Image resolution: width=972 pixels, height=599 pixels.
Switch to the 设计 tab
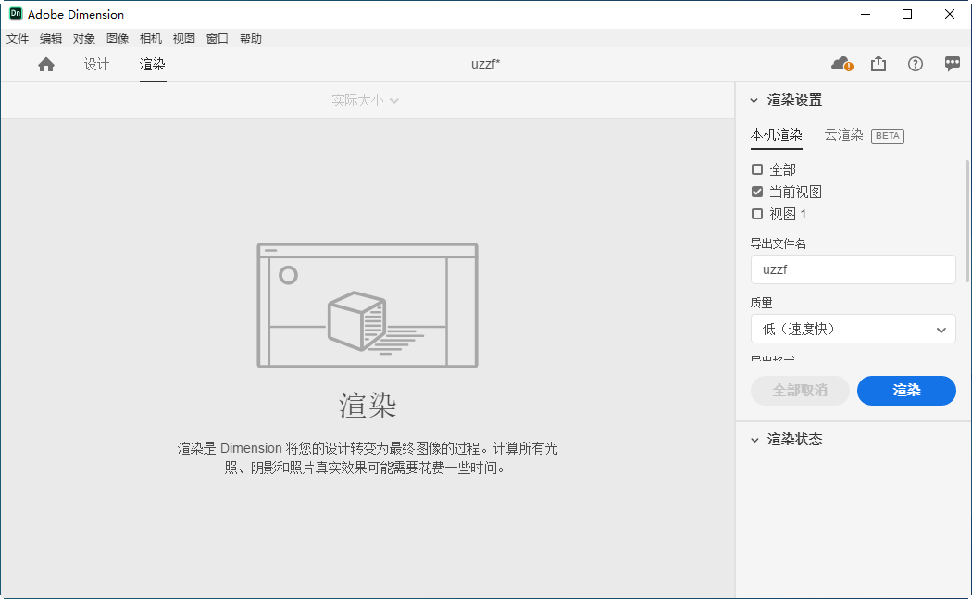96,64
